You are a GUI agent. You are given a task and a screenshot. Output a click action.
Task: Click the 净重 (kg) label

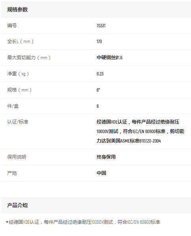point(18,74)
